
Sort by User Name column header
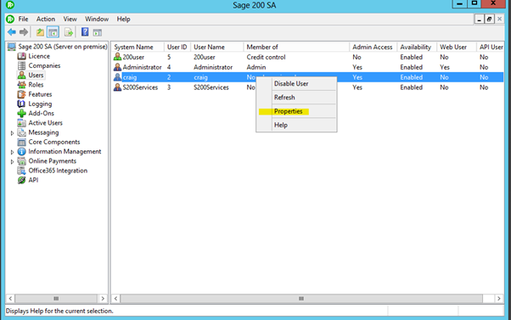(x=217, y=47)
